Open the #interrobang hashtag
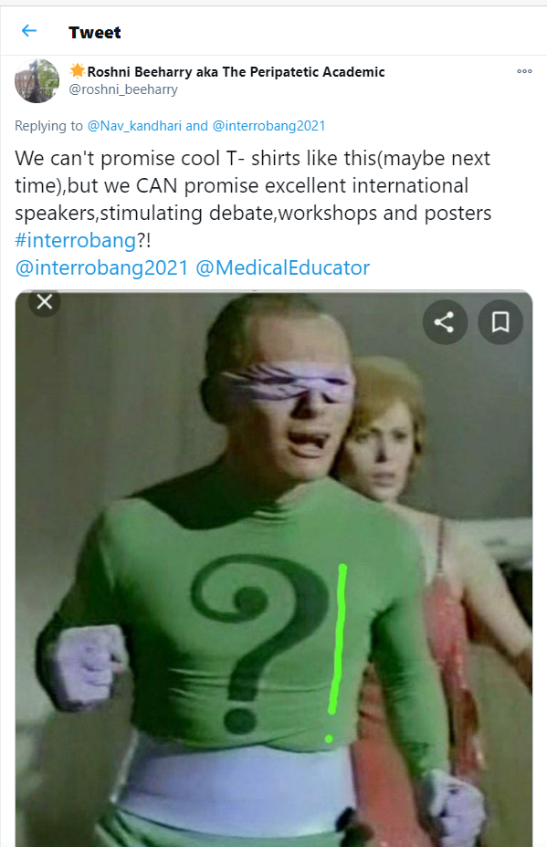Viewport: 547px width, 847px height. click(75, 240)
